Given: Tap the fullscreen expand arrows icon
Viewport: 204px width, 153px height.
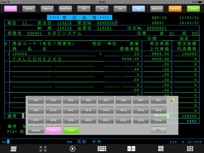Looking at the screenshot, I should tap(43, 149).
